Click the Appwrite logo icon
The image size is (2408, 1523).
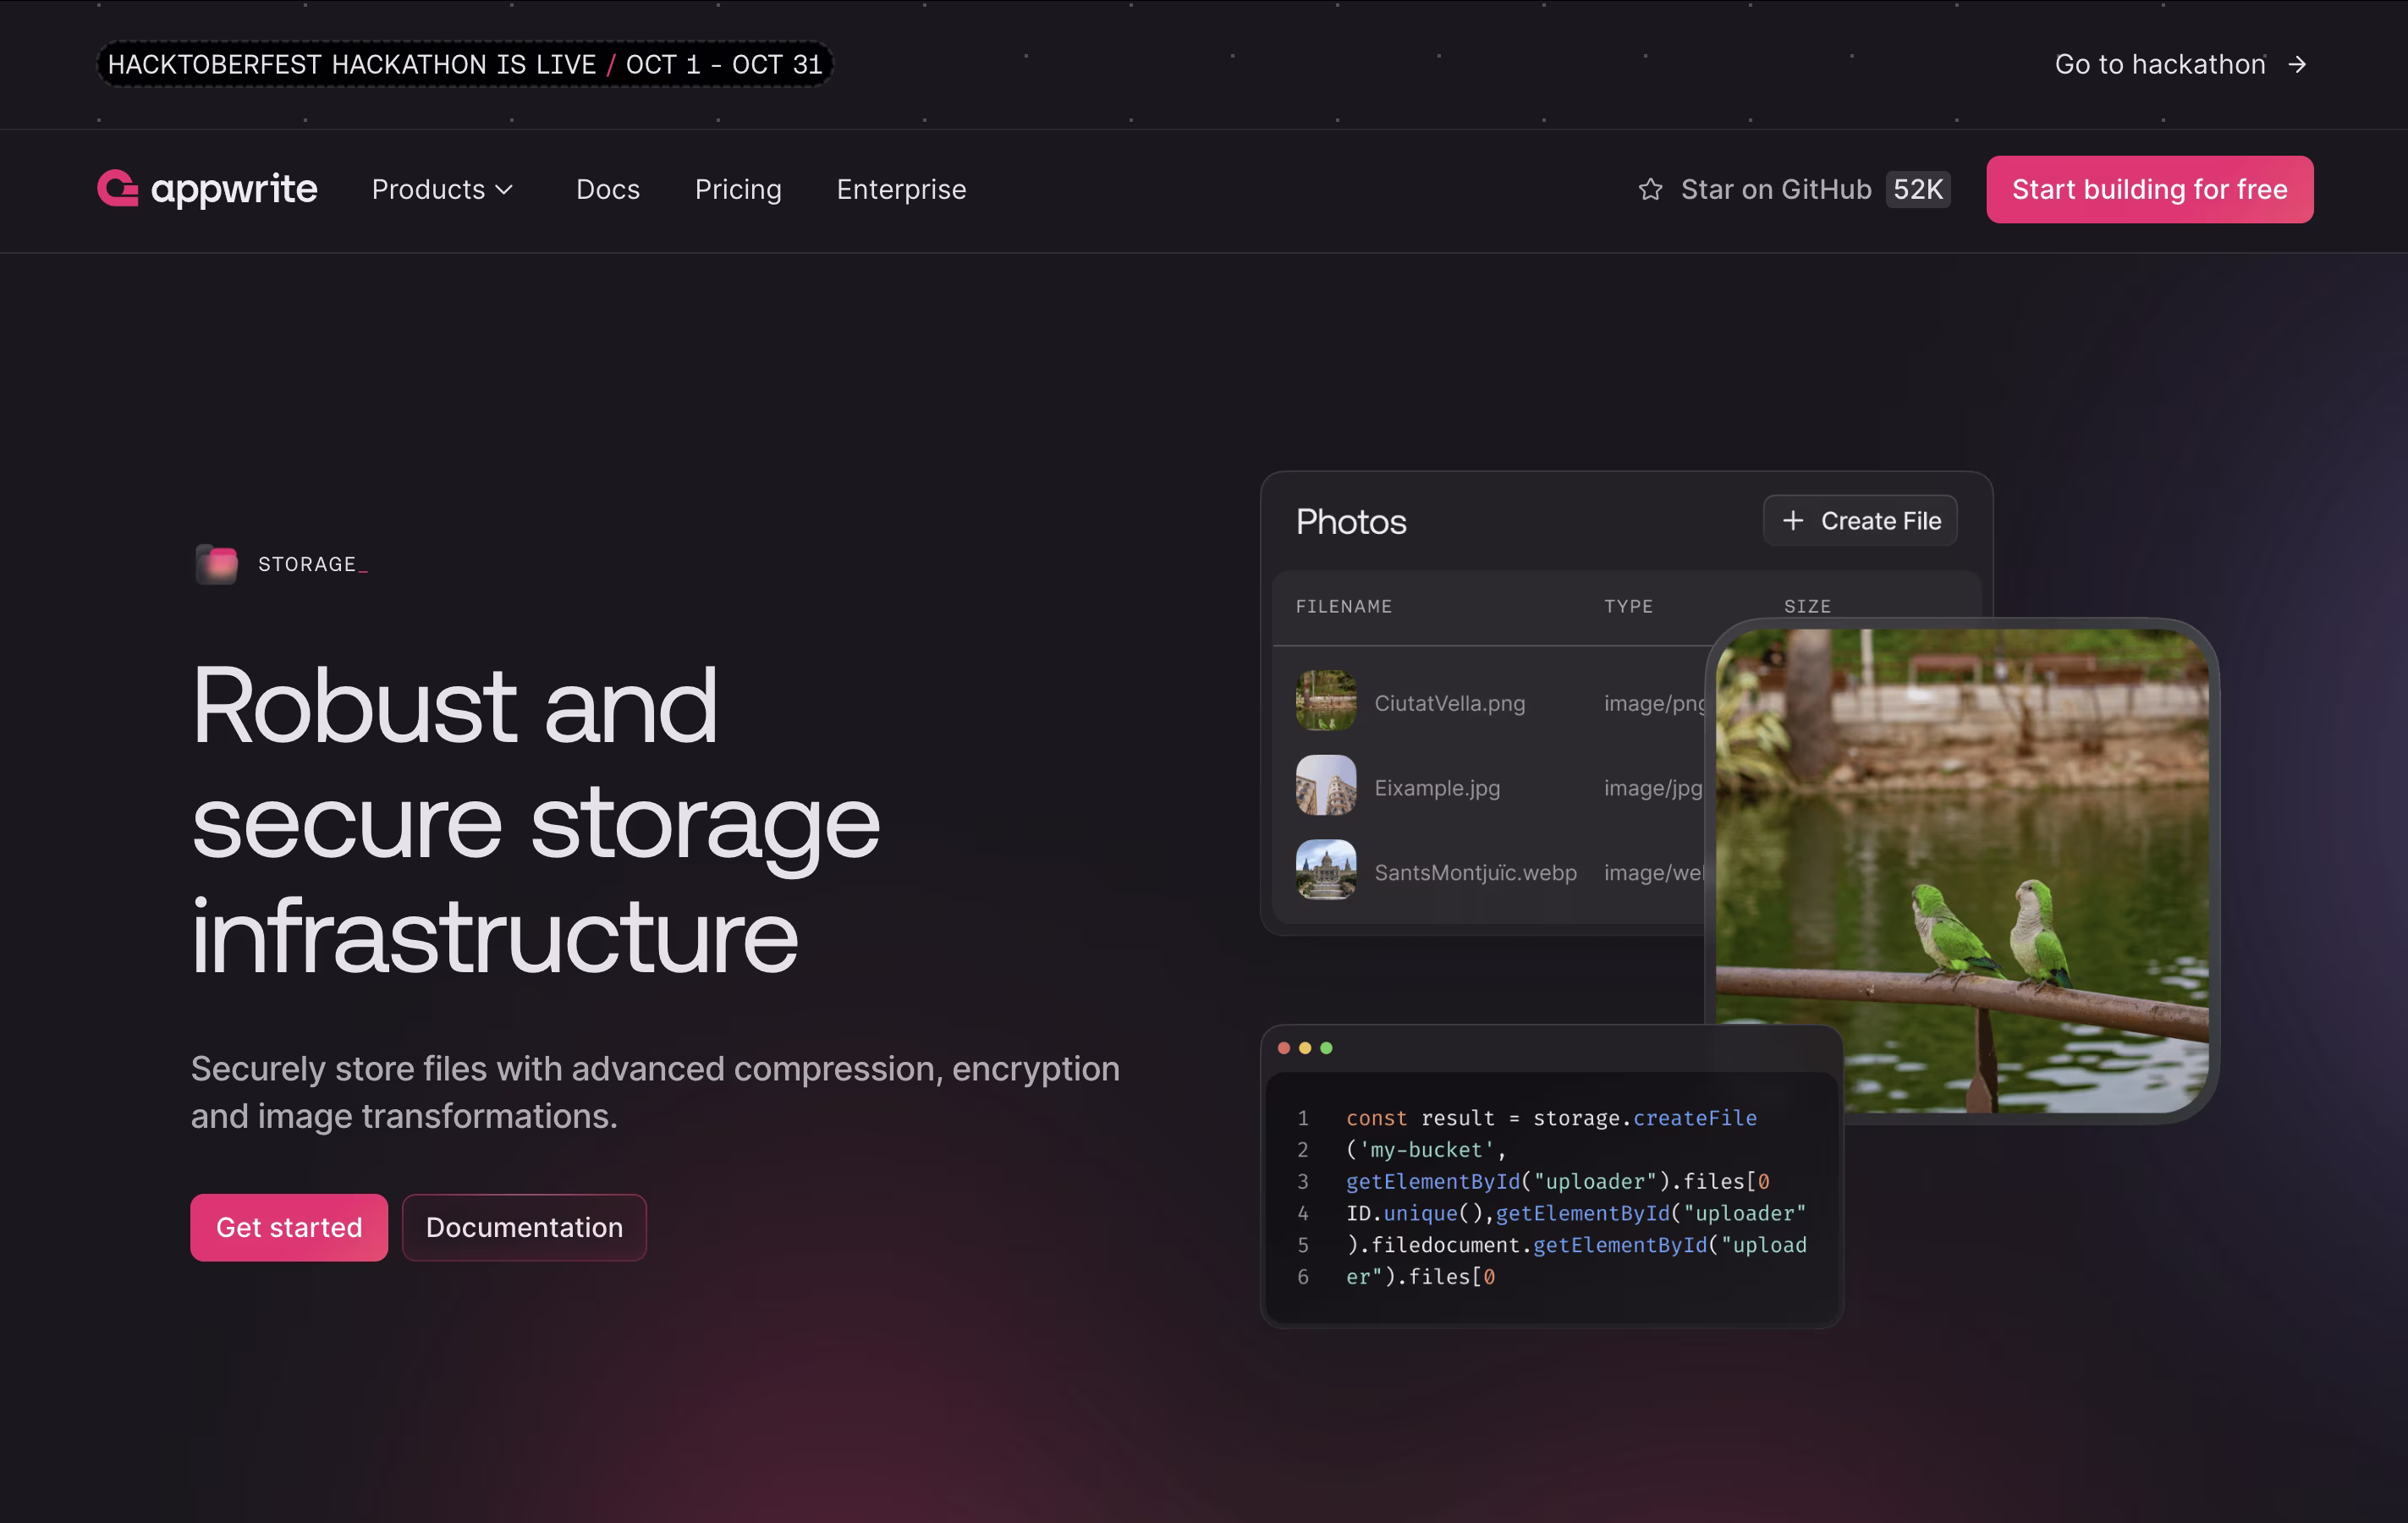(x=118, y=188)
